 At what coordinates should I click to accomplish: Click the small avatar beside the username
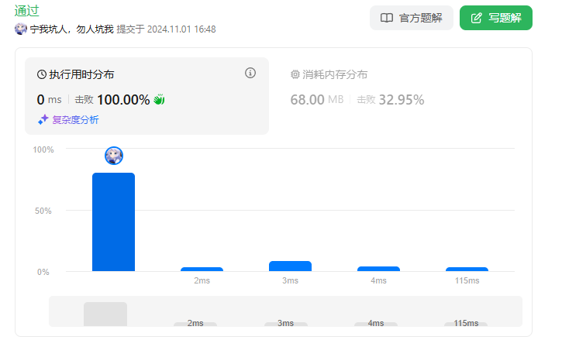[x=21, y=29]
